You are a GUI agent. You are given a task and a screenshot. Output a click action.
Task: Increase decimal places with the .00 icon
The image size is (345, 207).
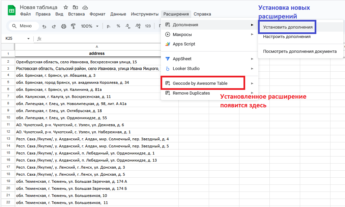pos(137,26)
